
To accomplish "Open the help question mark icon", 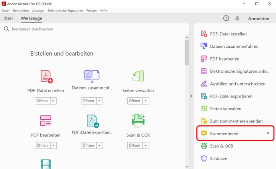I will (x=226, y=18).
